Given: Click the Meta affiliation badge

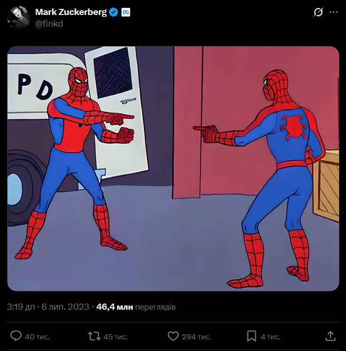Looking at the screenshot, I should pyautogui.click(x=125, y=12).
